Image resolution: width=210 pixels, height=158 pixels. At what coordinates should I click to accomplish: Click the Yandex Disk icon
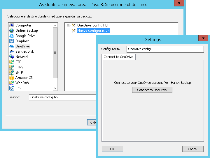[x=12, y=52]
